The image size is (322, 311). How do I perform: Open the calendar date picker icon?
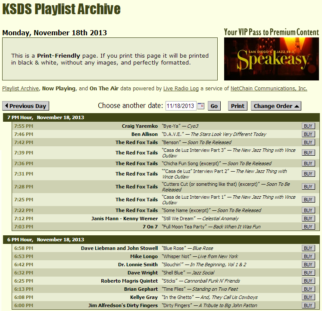pos(200,106)
